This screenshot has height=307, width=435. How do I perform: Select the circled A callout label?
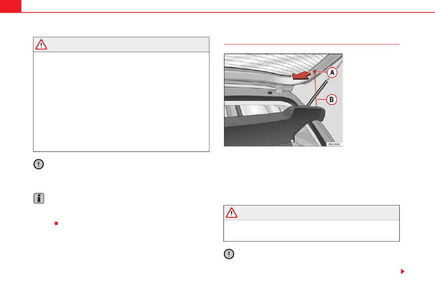pyautogui.click(x=332, y=73)
